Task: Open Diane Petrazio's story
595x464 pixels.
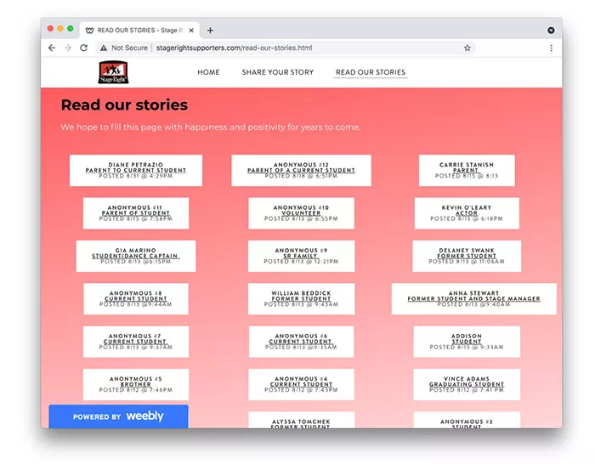Action: point(136,170)
